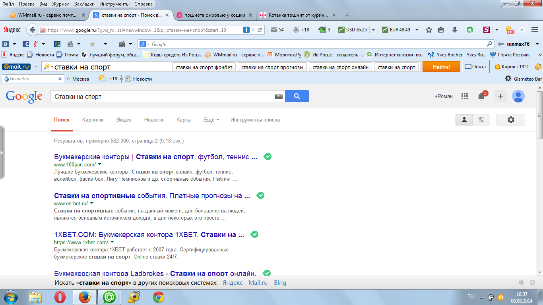Open Google notifications bell with 3 alerts
543x305 pixels.
(481, 96)
